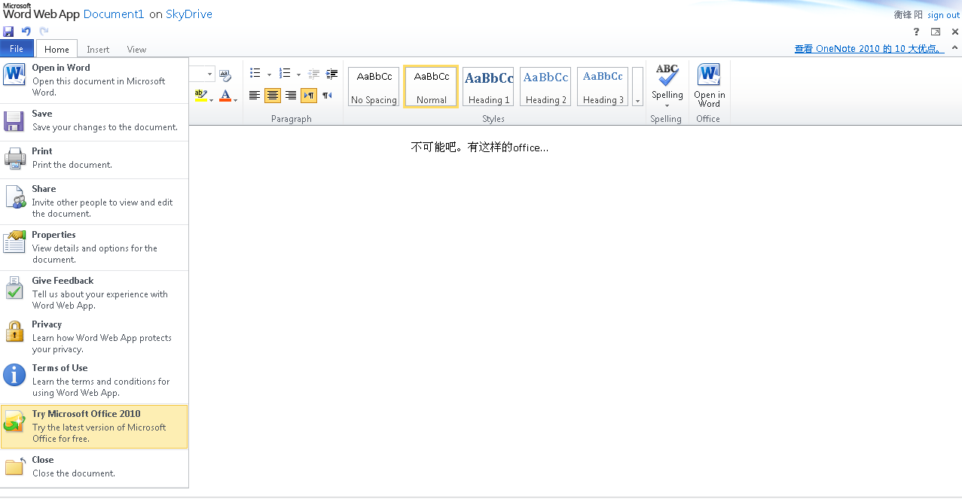Run Spelling check from the ribbon

click(x=667, y=81)
